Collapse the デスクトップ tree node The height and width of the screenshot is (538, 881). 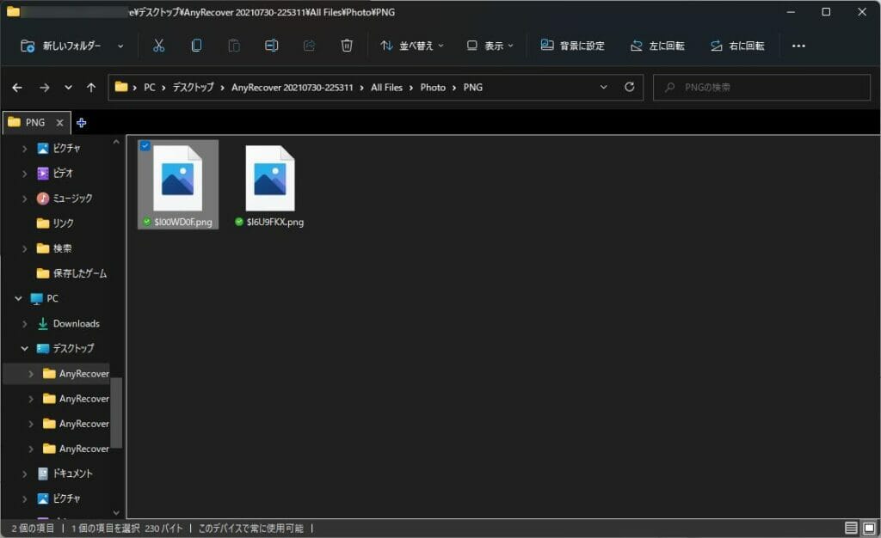[25, 348]
